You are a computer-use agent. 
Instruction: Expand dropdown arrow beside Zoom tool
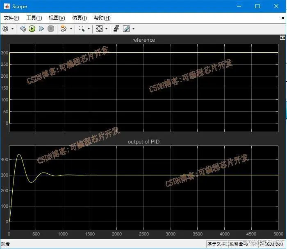(89, 29)
